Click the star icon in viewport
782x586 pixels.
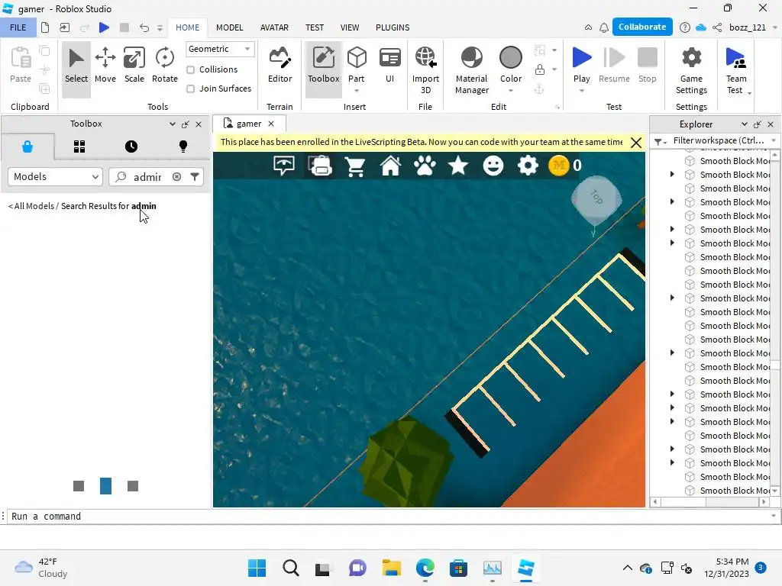[458, 166]
